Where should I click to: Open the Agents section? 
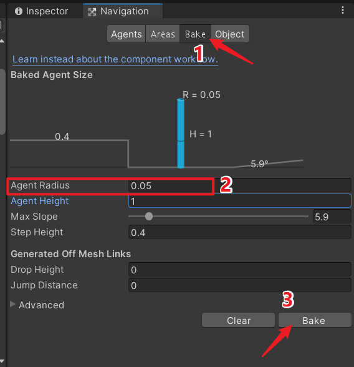point(127,34)
